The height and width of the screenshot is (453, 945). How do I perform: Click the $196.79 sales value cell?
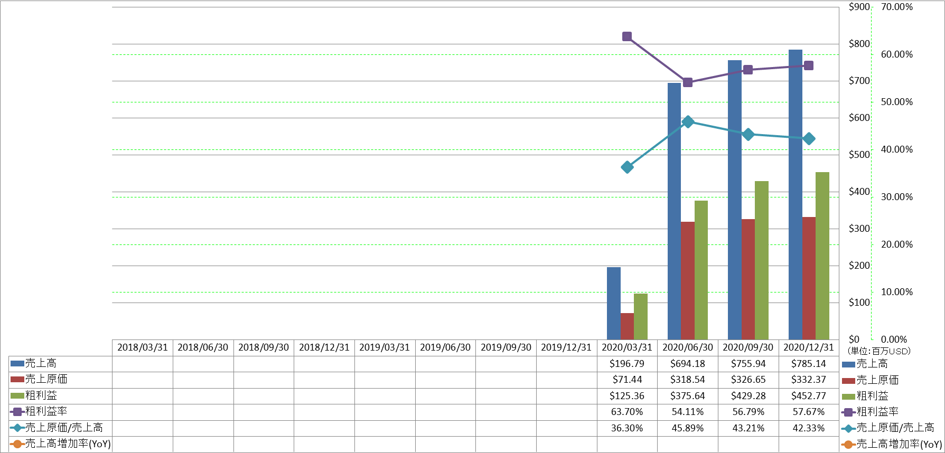pyautogui.click(x=627, y=364)
